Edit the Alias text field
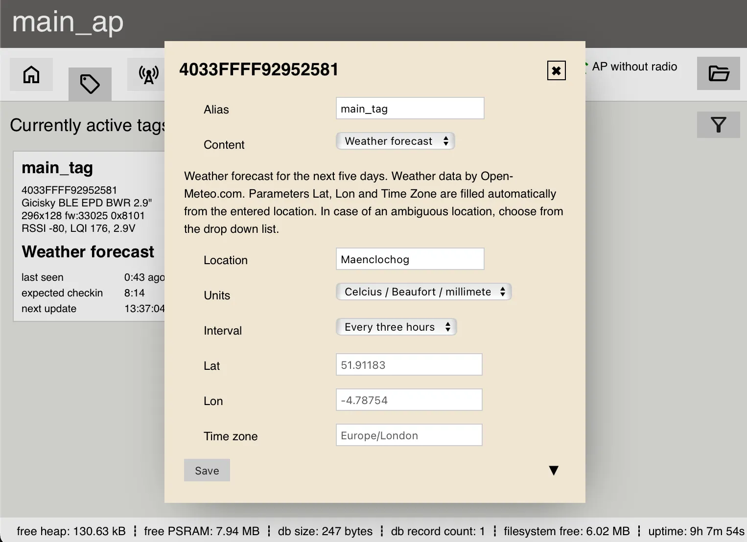747x542 pixels. coord(410,108)
